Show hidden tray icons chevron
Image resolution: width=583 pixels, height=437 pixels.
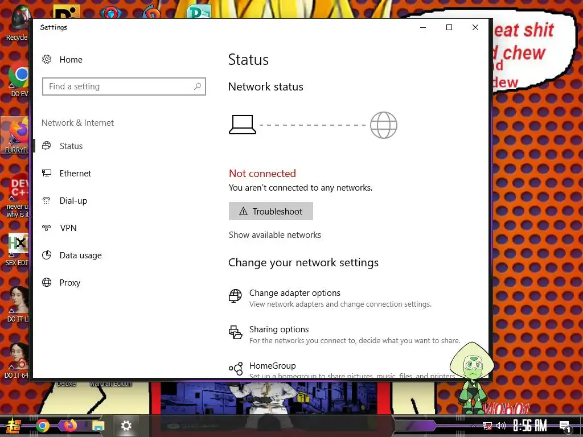tap(473, 426)
